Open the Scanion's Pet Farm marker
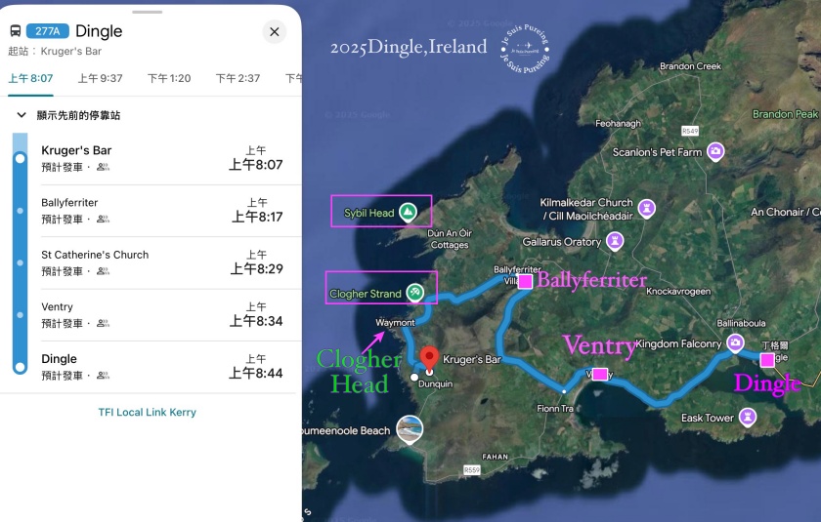The height and width of the screenshot is (522, 821). [715, 151]
